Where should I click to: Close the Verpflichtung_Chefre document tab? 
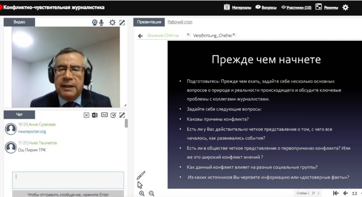coord(234,34)
